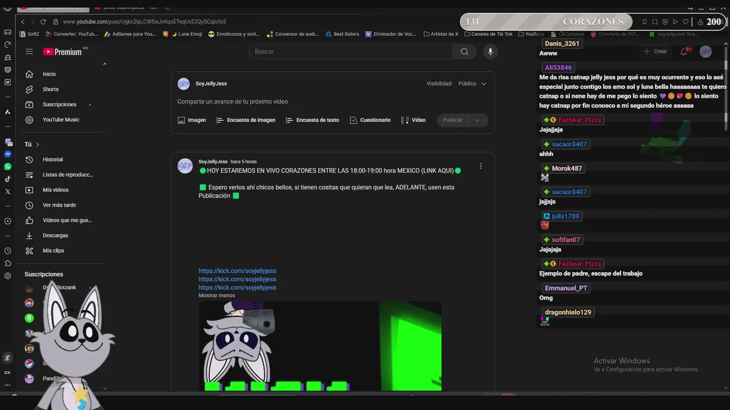Open Mis videos in sidebar
This screenshot has height=410, width=730.
55,190
